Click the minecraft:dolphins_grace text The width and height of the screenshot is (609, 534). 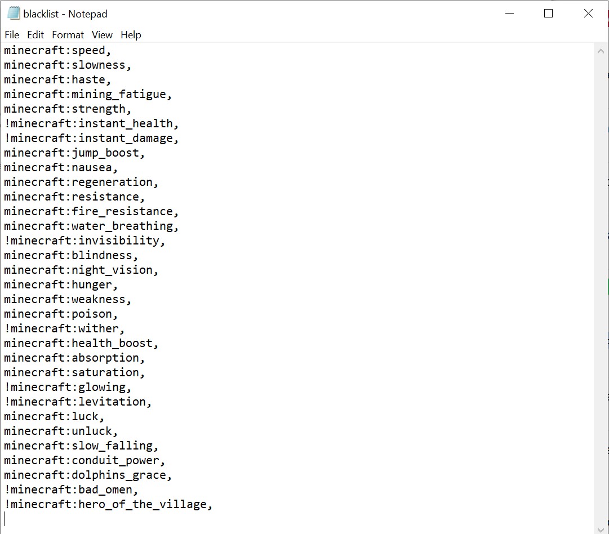pyautogui.click(x=88, y=475)
